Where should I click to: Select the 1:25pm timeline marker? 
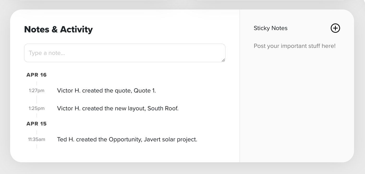(x=36, y=108)
